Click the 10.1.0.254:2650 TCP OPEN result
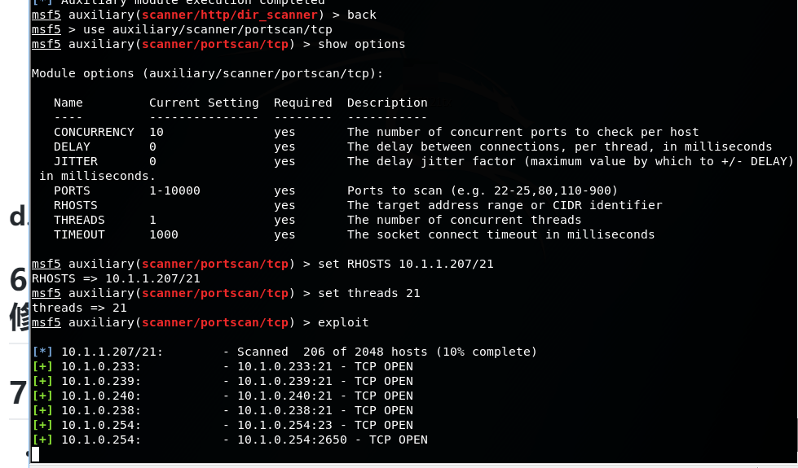798x468 pixels. coord(333,440)
